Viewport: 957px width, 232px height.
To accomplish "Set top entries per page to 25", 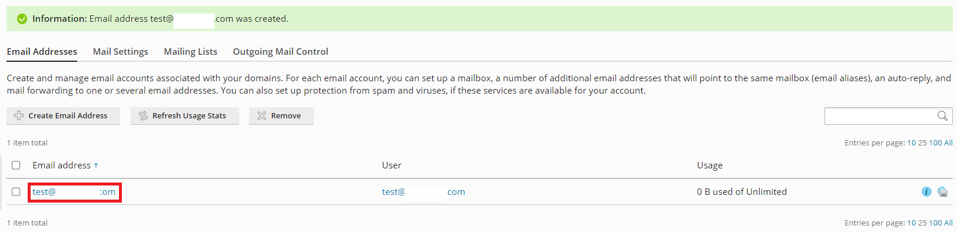I will click(922, 143).
